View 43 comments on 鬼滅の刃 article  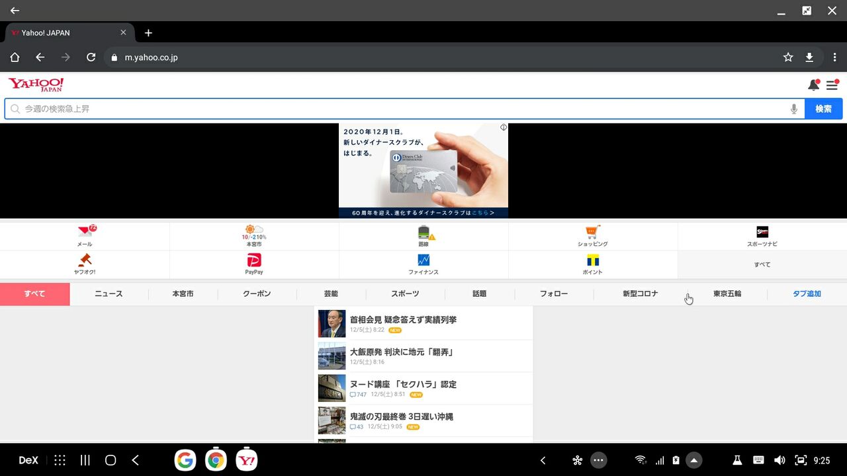point(357,427)
